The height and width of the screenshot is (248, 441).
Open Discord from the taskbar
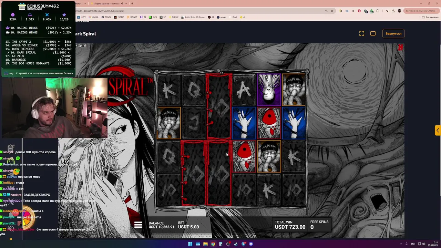[x=251, y=244]
